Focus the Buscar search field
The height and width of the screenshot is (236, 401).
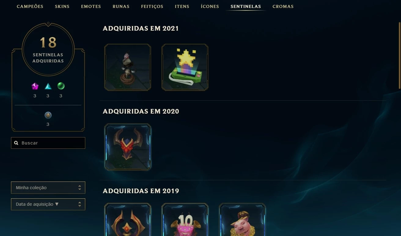coord(48,143)
